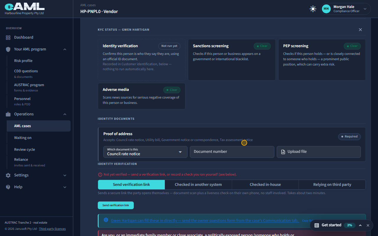Open CDD questions page
This screenshot has width=378, height=236.
[x=39, y=73]
